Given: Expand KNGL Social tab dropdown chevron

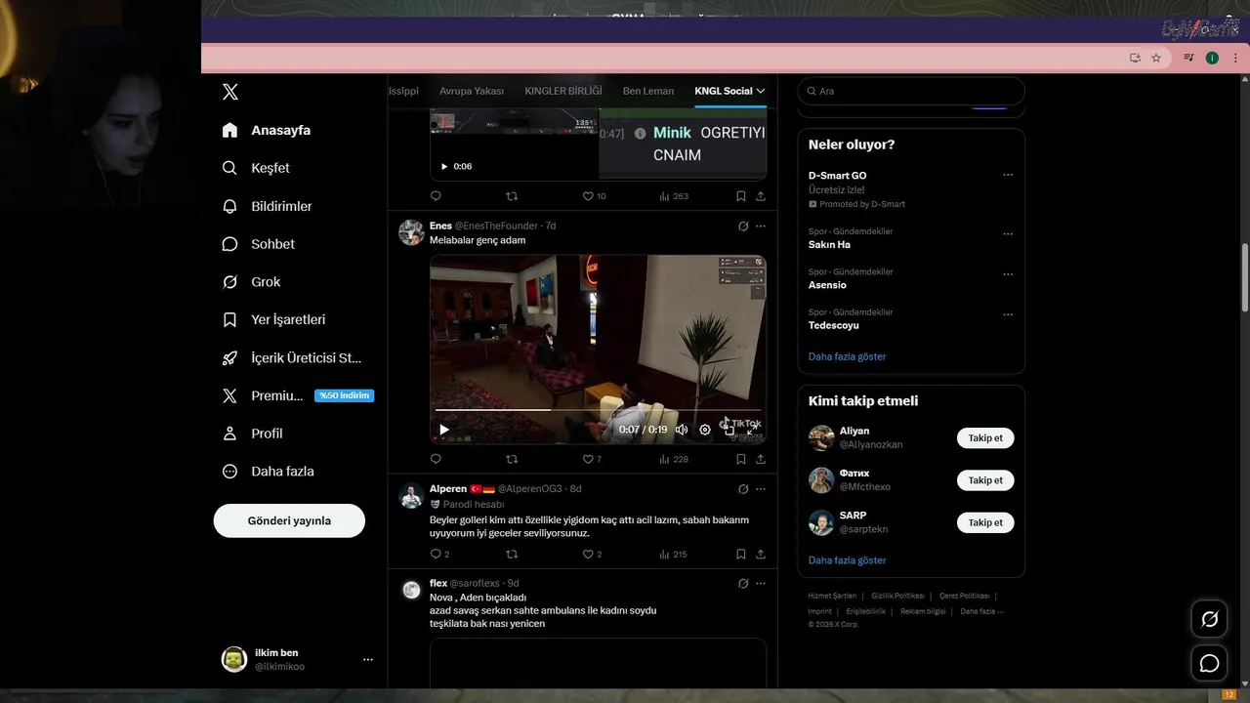Looking at the screenshot, I should (761, 91).
